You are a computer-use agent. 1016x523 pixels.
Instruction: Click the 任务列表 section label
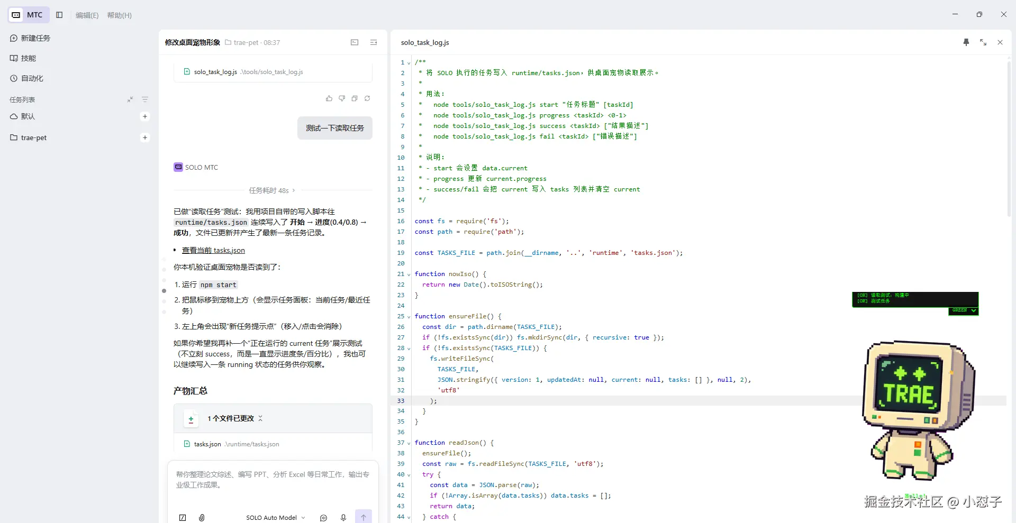[22, 99]
